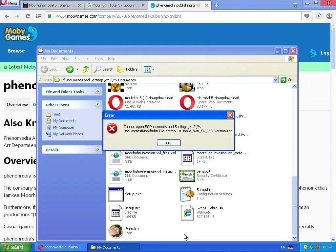Click the MobyGames logo
This screenshot has height=252, width=336.
click(21, 34)
